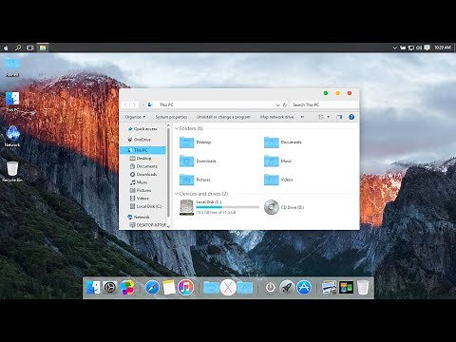This screenshot has height=342, width=456.
Task: Collapse the Folders (6) group
Action: (x=177, y=128)
